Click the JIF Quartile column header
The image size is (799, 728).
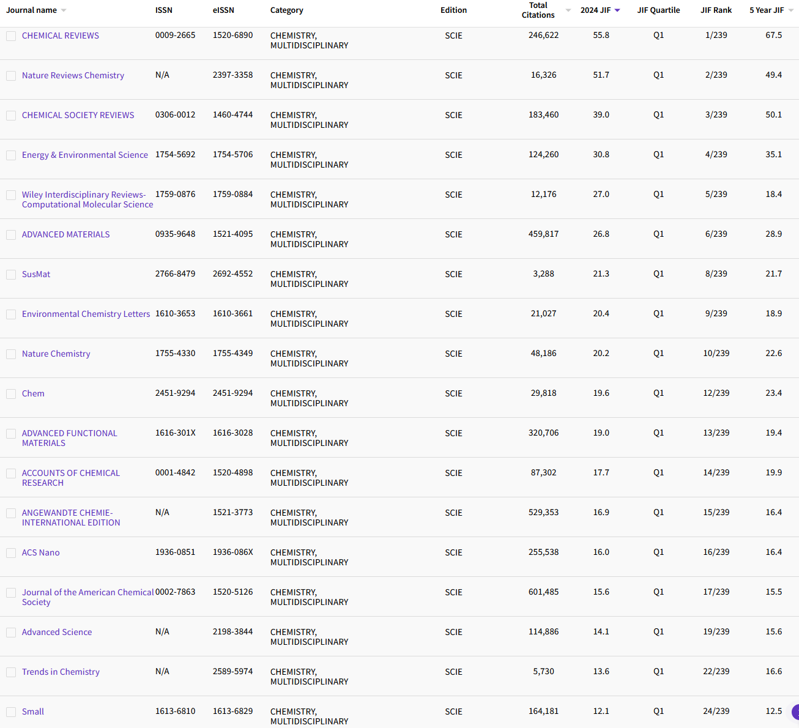(x=658, y=10)
